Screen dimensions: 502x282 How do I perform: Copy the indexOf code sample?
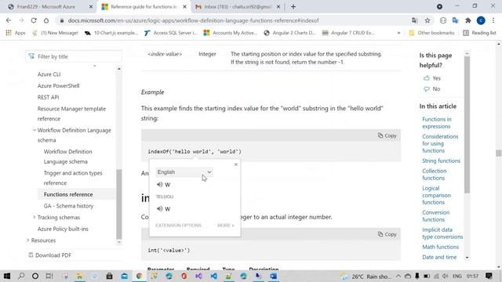pos(387,136)
